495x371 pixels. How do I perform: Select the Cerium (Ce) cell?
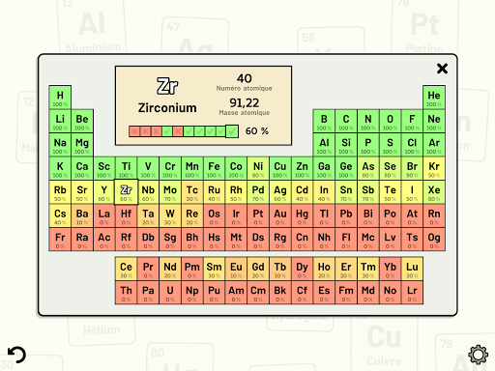point(126,269)
